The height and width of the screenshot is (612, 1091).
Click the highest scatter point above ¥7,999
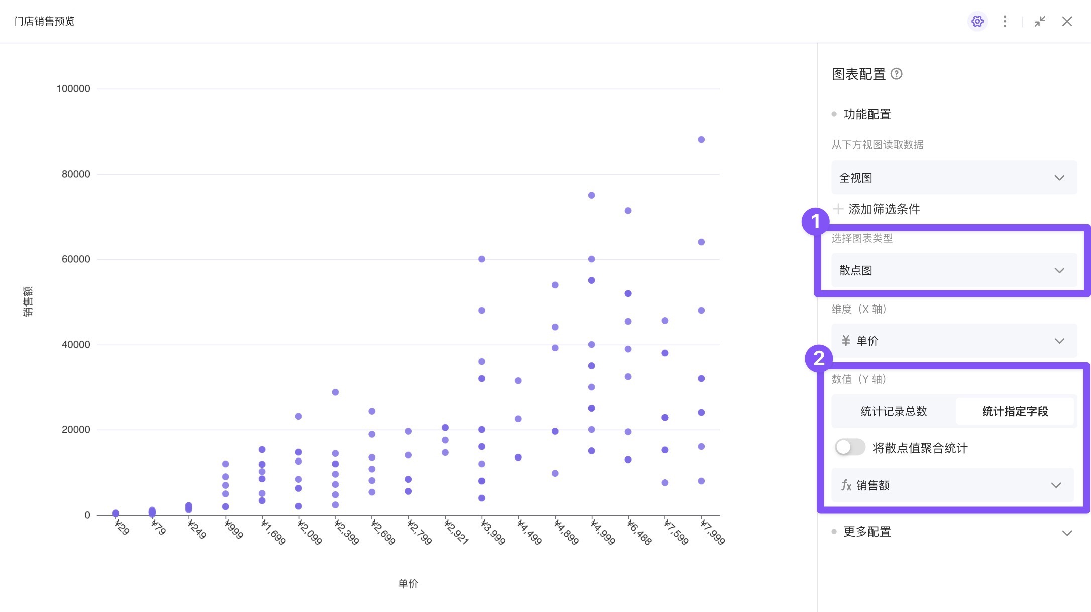pyautogui.click(x=701, y=140)
